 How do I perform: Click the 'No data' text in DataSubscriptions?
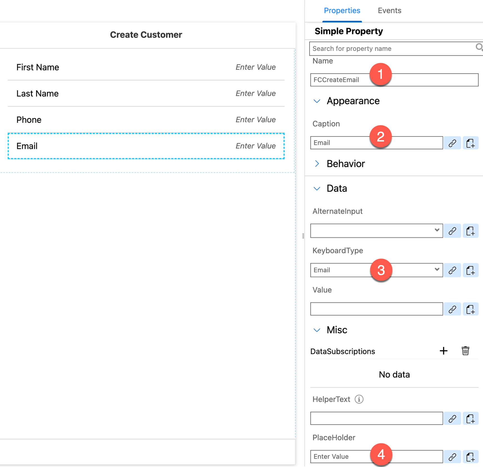(x=394, y=375)
